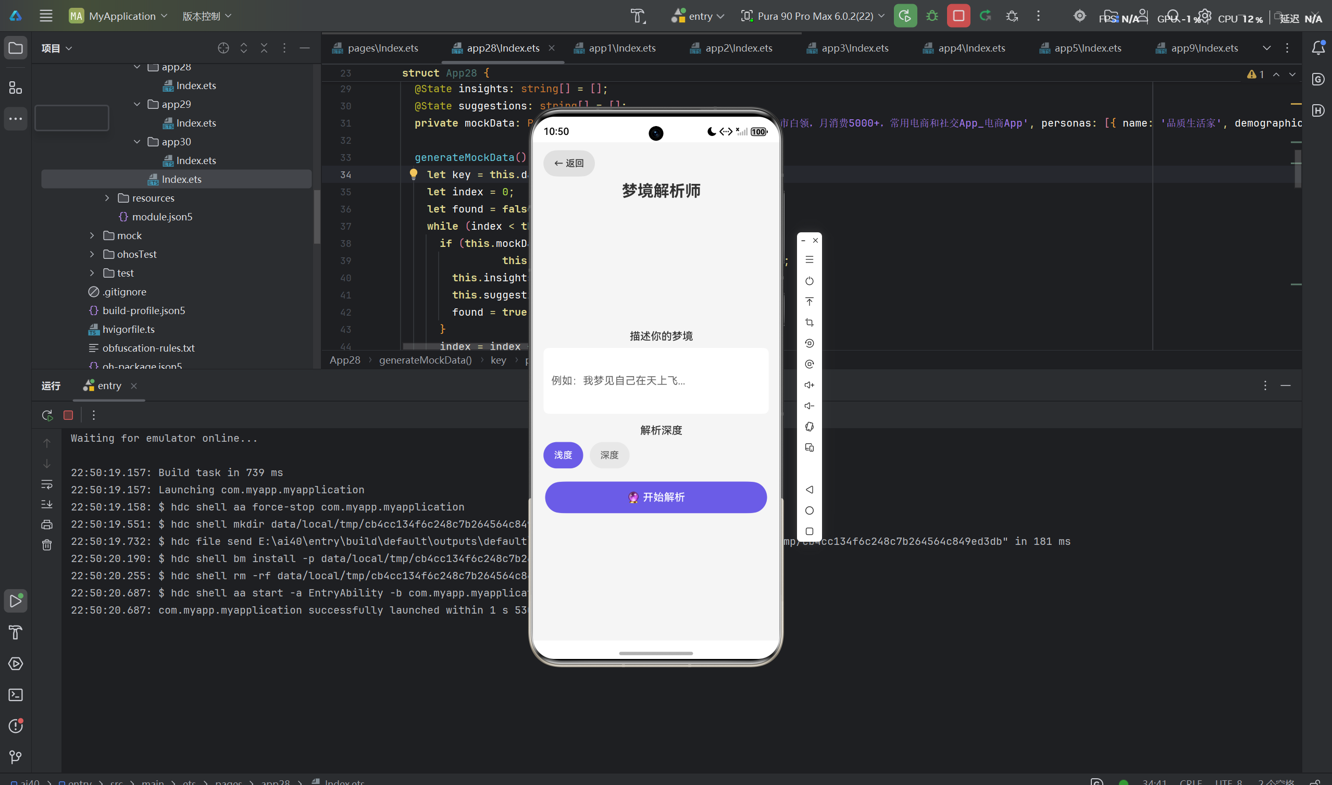The width and height of the screenshot is (1332, 785).
Task: Collapse the app30 folder
Action: (x=137, y=142)
